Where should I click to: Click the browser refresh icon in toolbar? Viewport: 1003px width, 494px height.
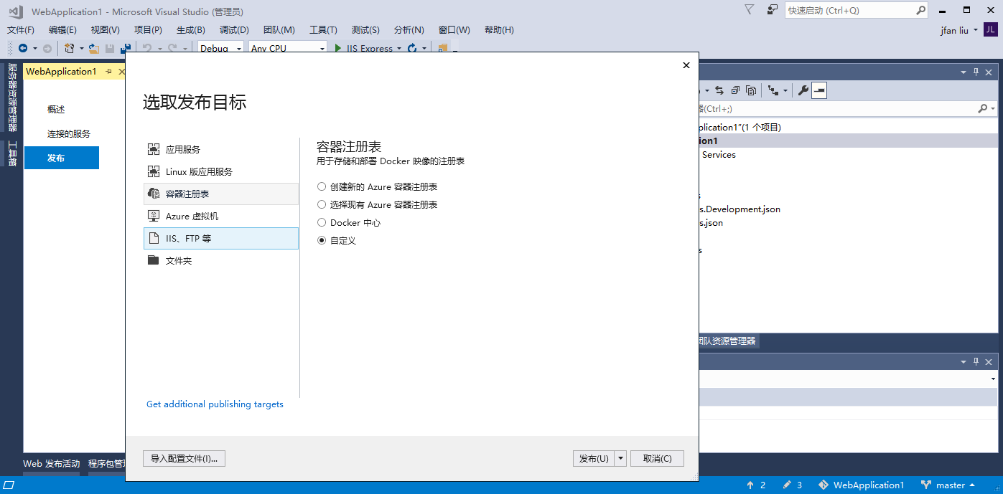[x=412, y=48]
